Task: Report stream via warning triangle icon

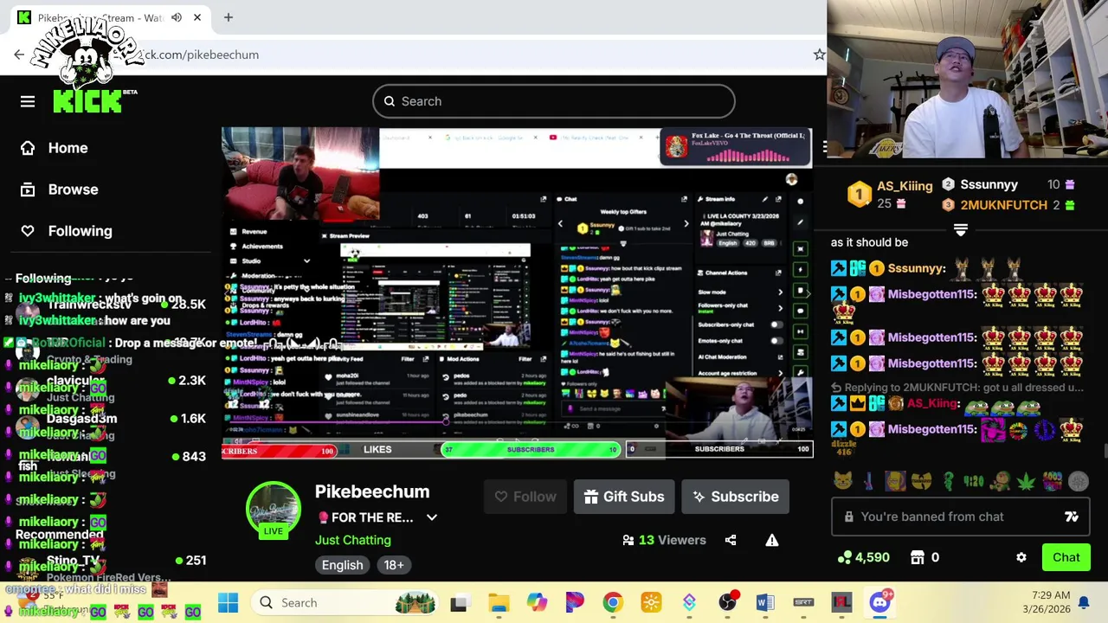Action: 772,540
